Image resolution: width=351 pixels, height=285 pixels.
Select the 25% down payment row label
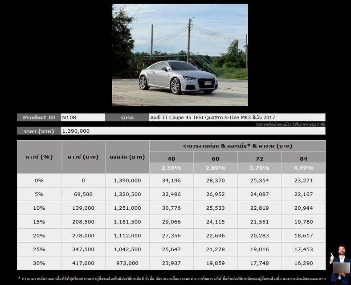(x=39, y=249)
